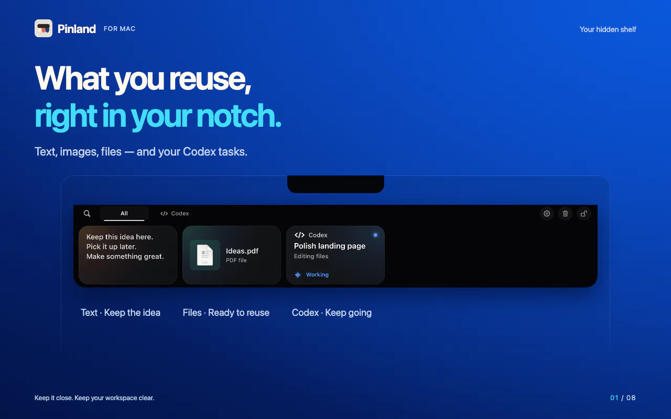671x419 pixels.
Task: Select the All tab
Action: (124, 213)
